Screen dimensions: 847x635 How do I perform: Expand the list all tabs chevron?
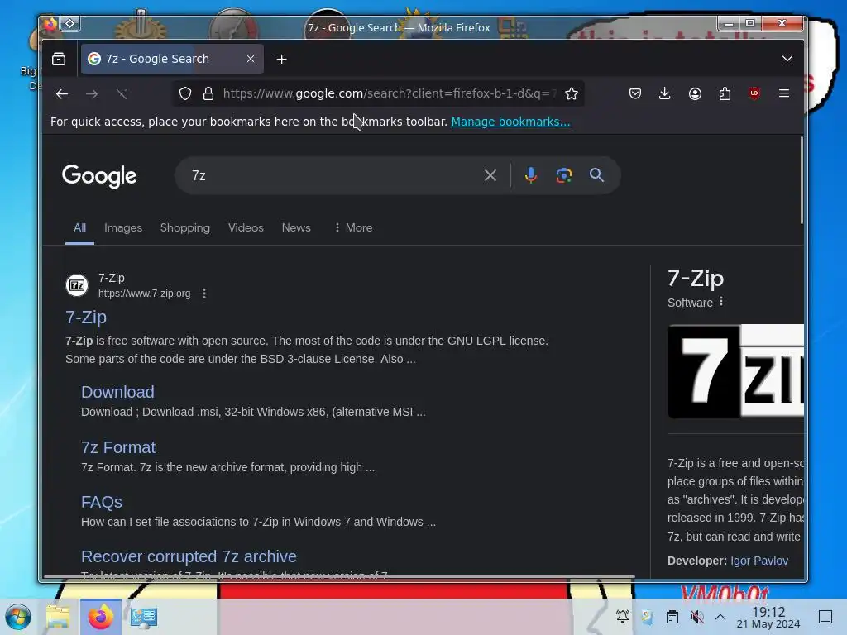click(x=787, y=59)
